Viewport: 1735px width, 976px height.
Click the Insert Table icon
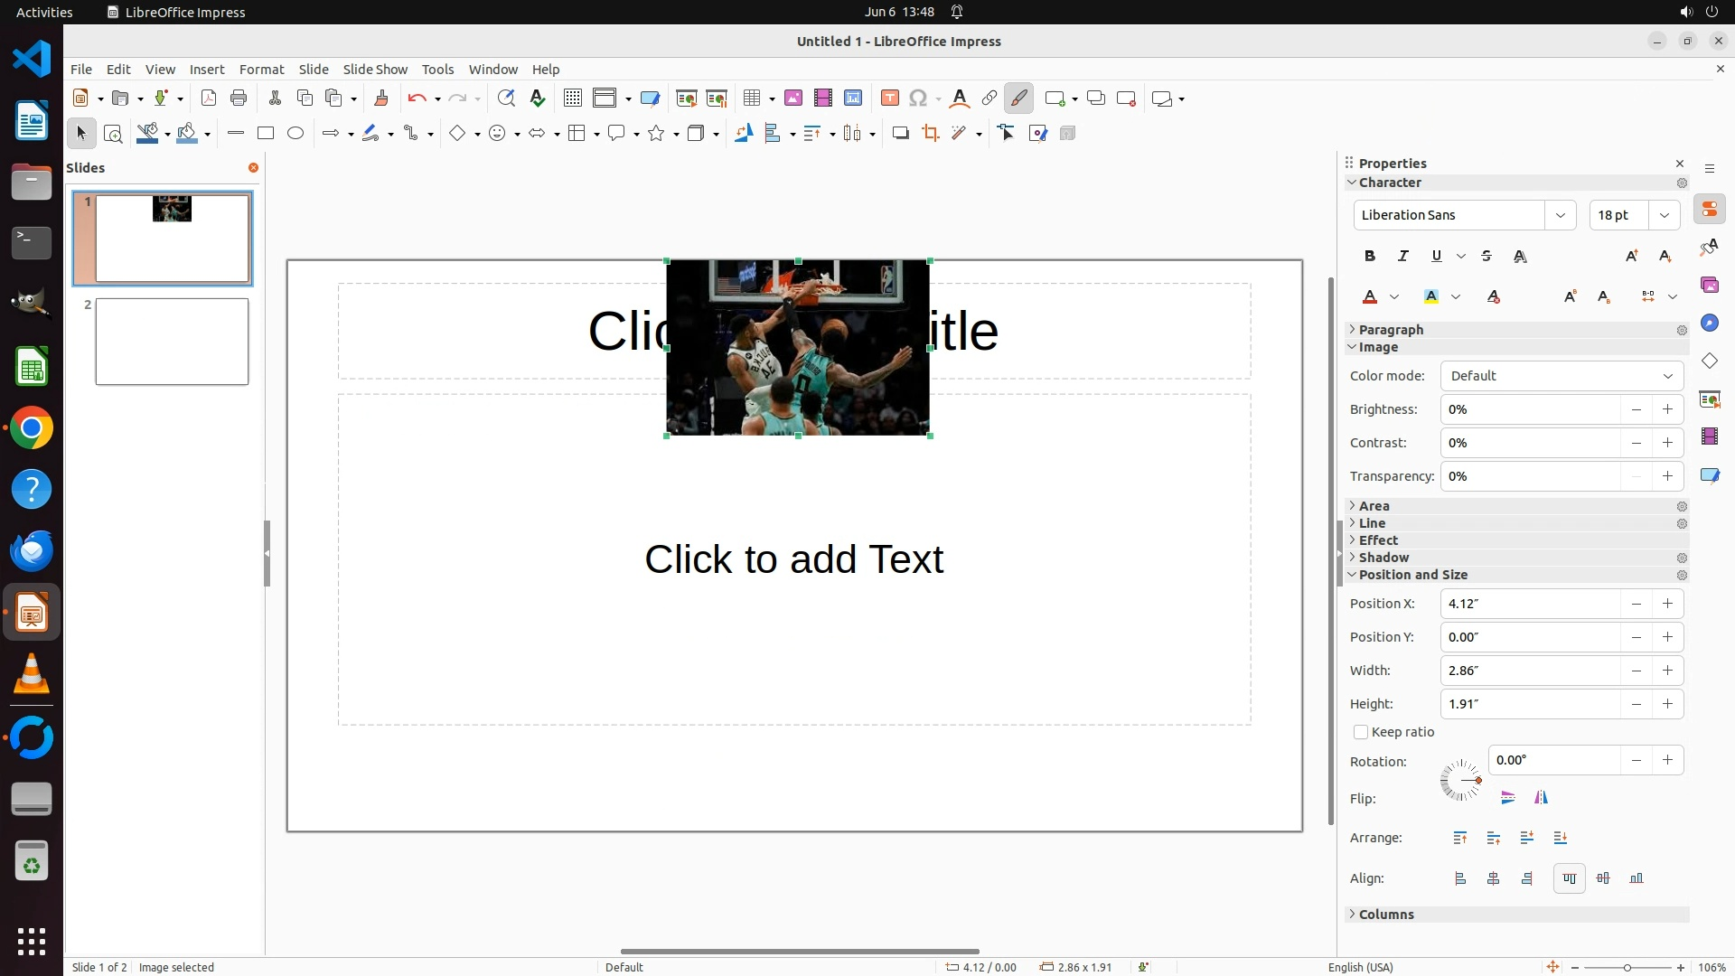[x=751, y=99]
